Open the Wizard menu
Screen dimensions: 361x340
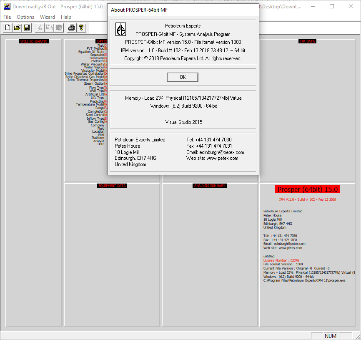pos(48,17)
